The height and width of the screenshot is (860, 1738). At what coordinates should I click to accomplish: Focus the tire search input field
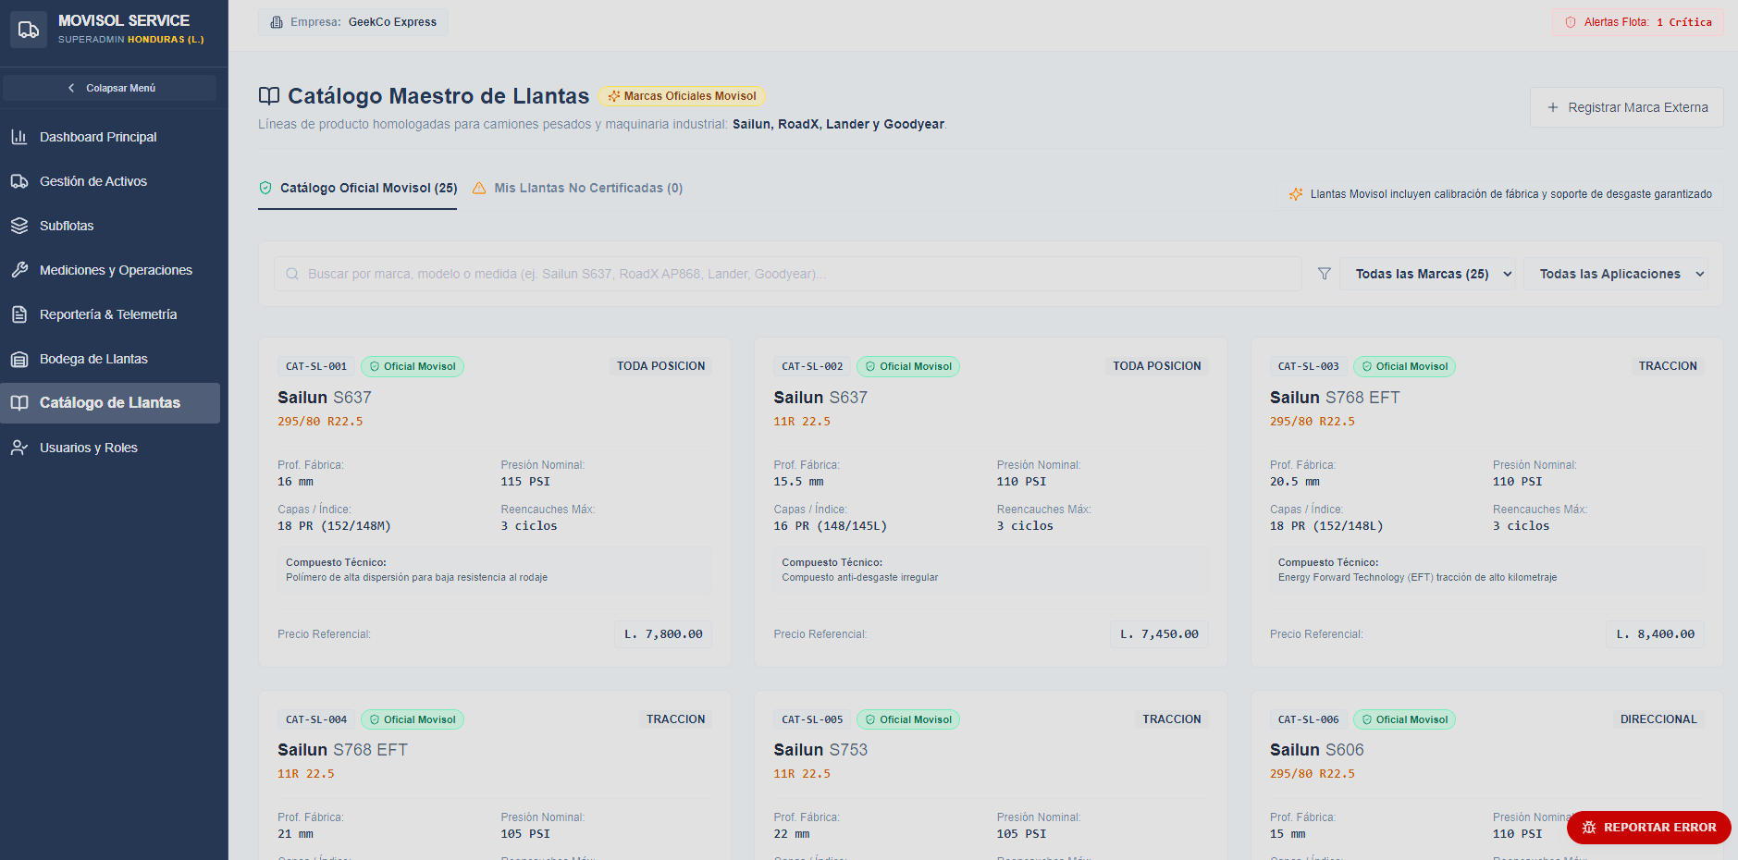(788, 274)
